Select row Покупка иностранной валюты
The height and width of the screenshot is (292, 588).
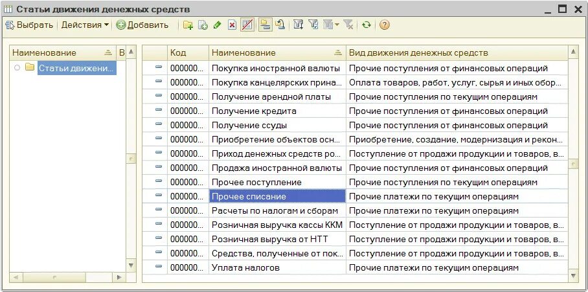(355, 68)
